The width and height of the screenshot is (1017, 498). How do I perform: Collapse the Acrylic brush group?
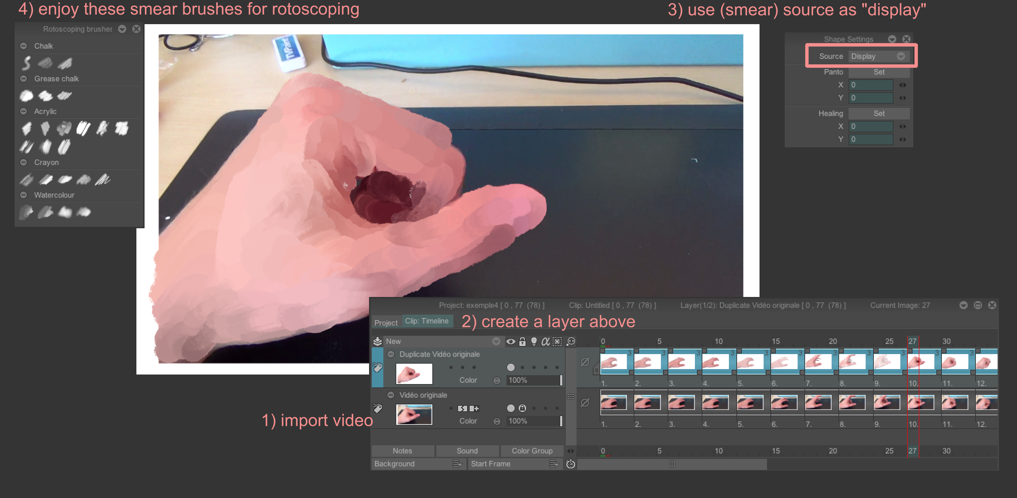[x=23, y=111]
